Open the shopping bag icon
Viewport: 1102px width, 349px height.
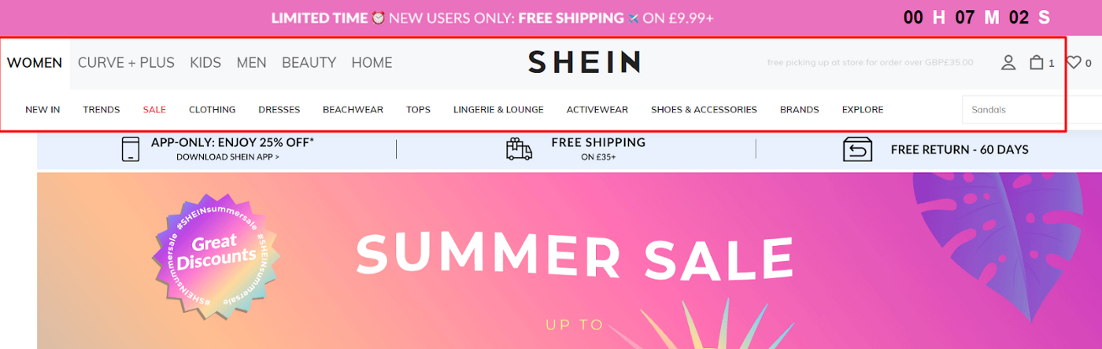tap(1037, 62)
